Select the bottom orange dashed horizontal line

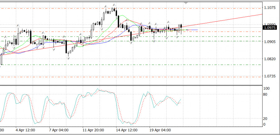coord(131,77)
